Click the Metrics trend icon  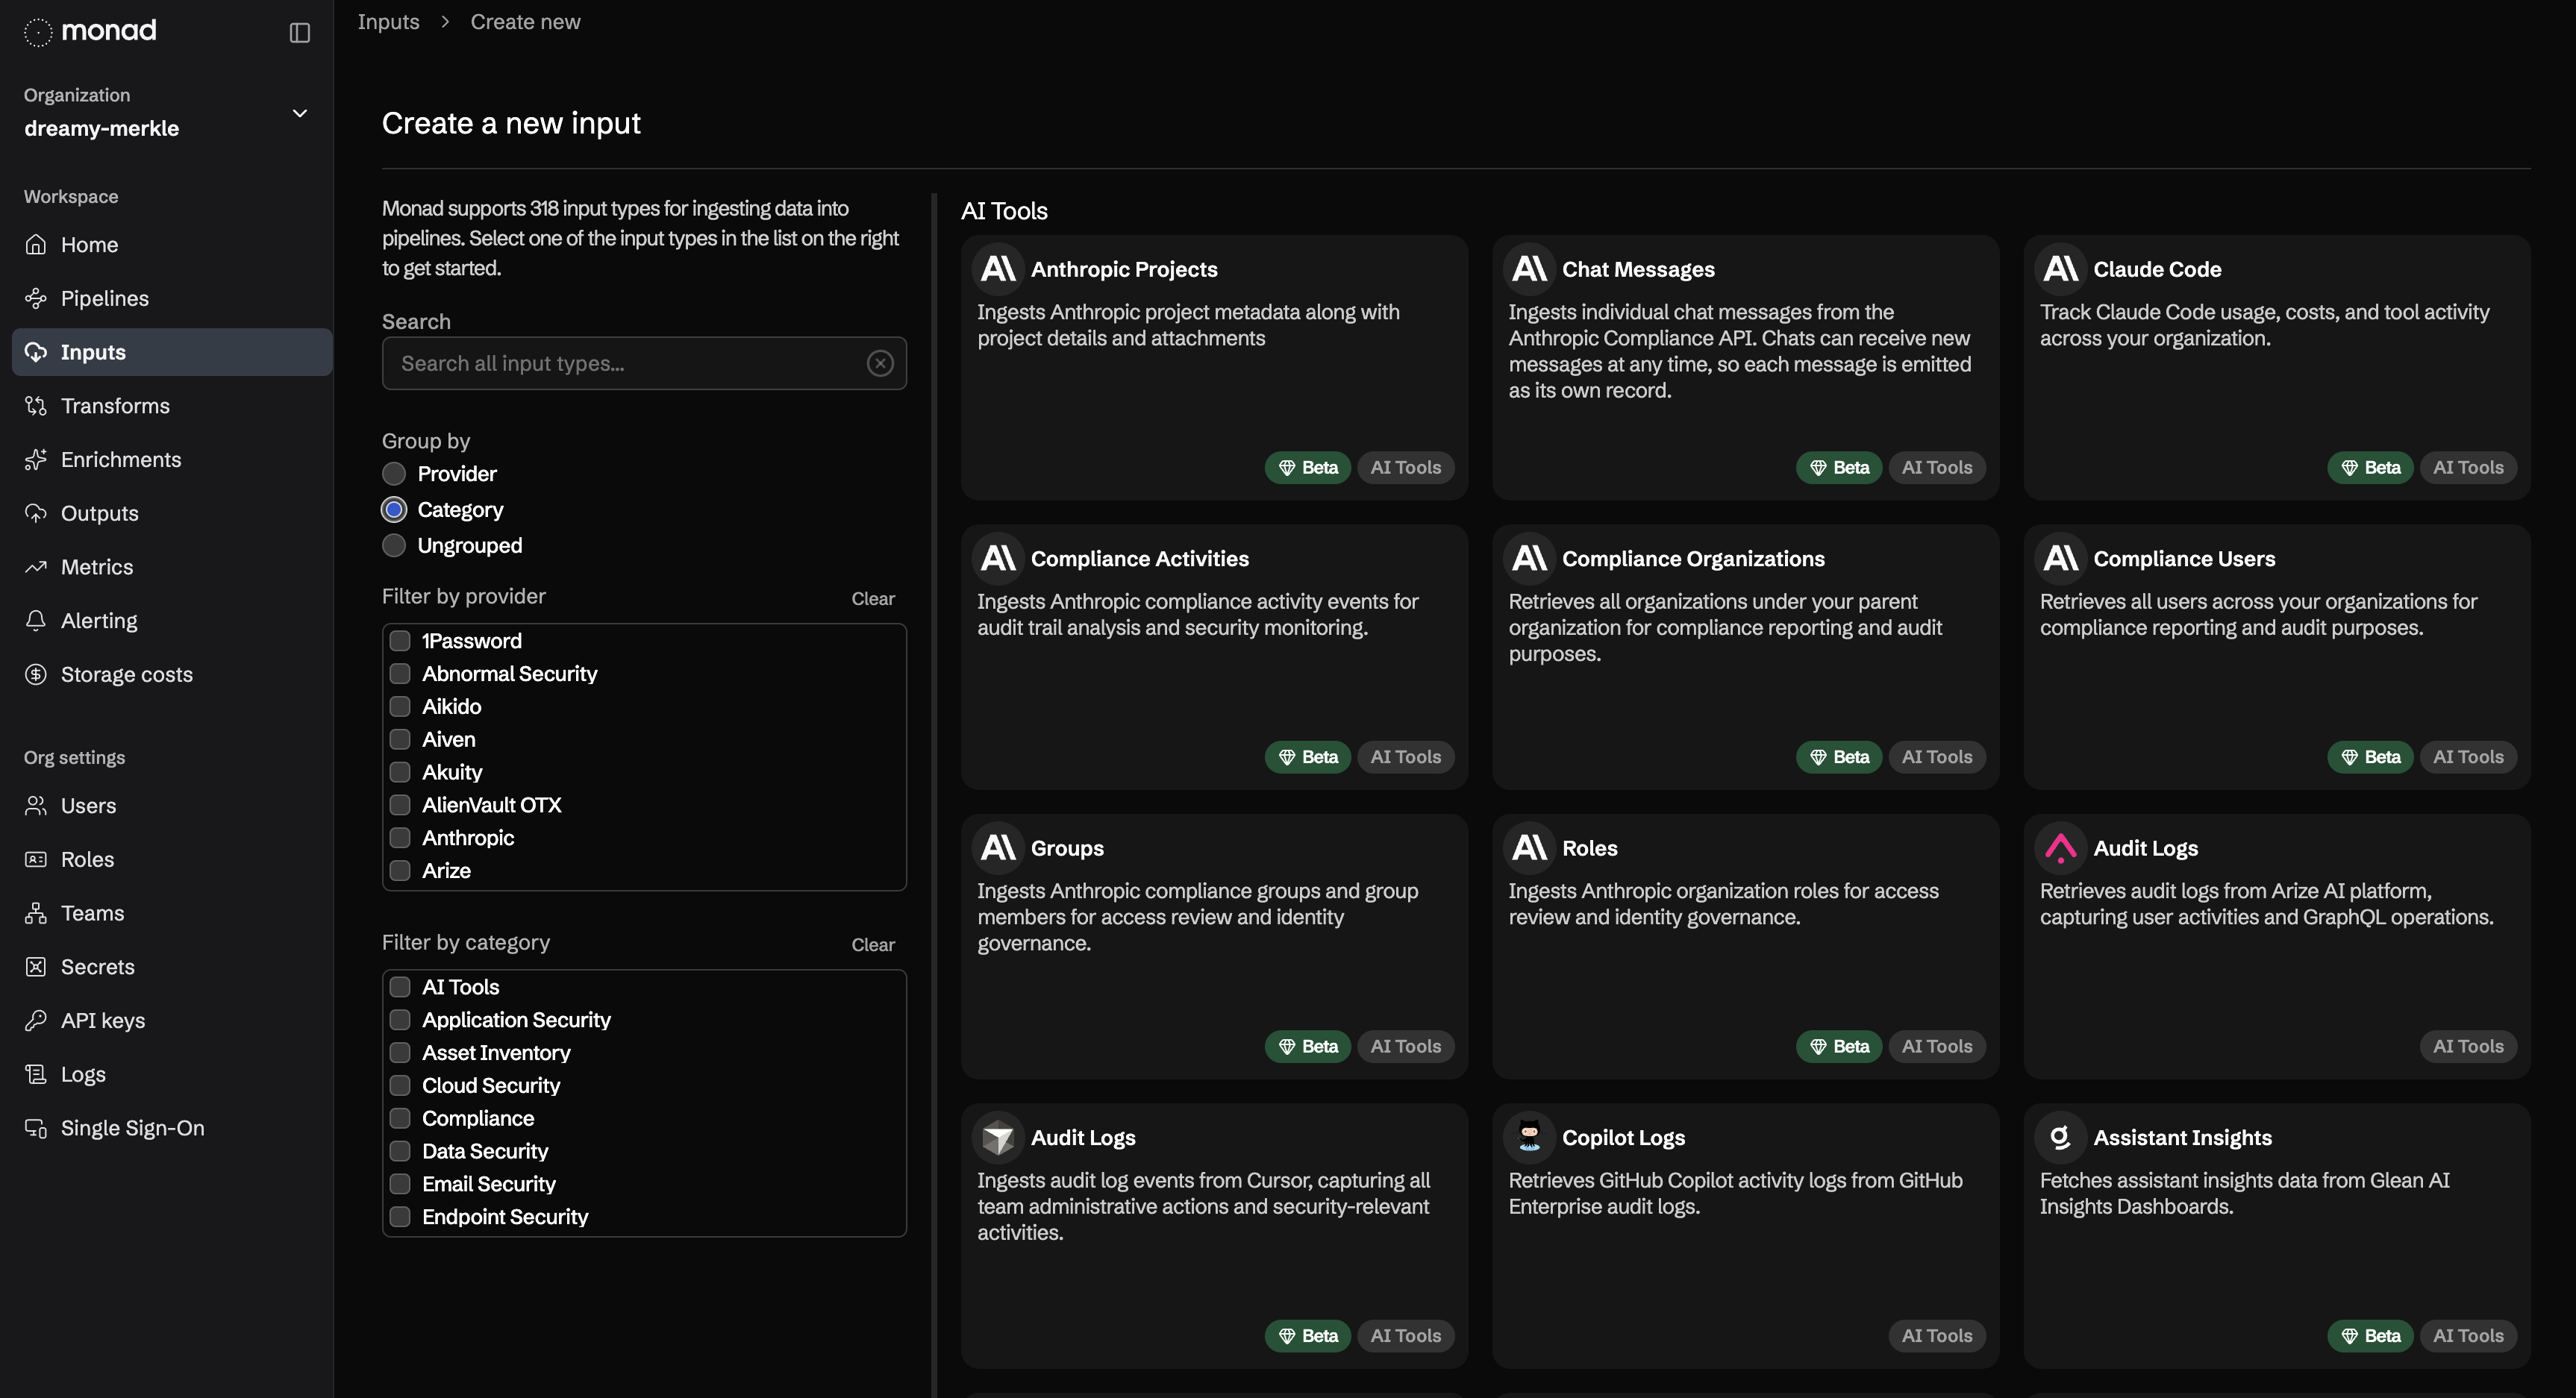coord(36,566)
